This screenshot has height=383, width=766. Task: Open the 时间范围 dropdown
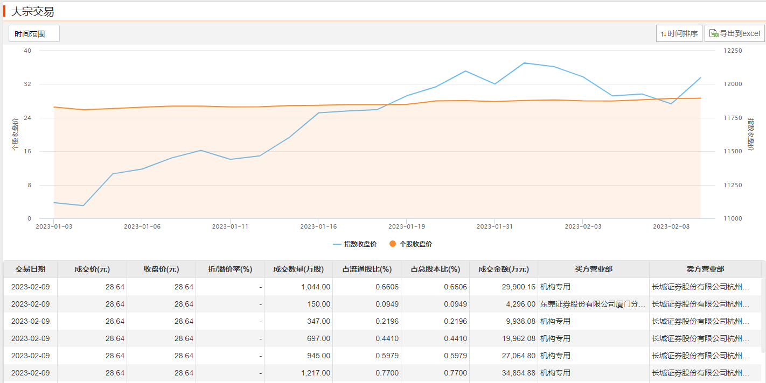point(34,33)
